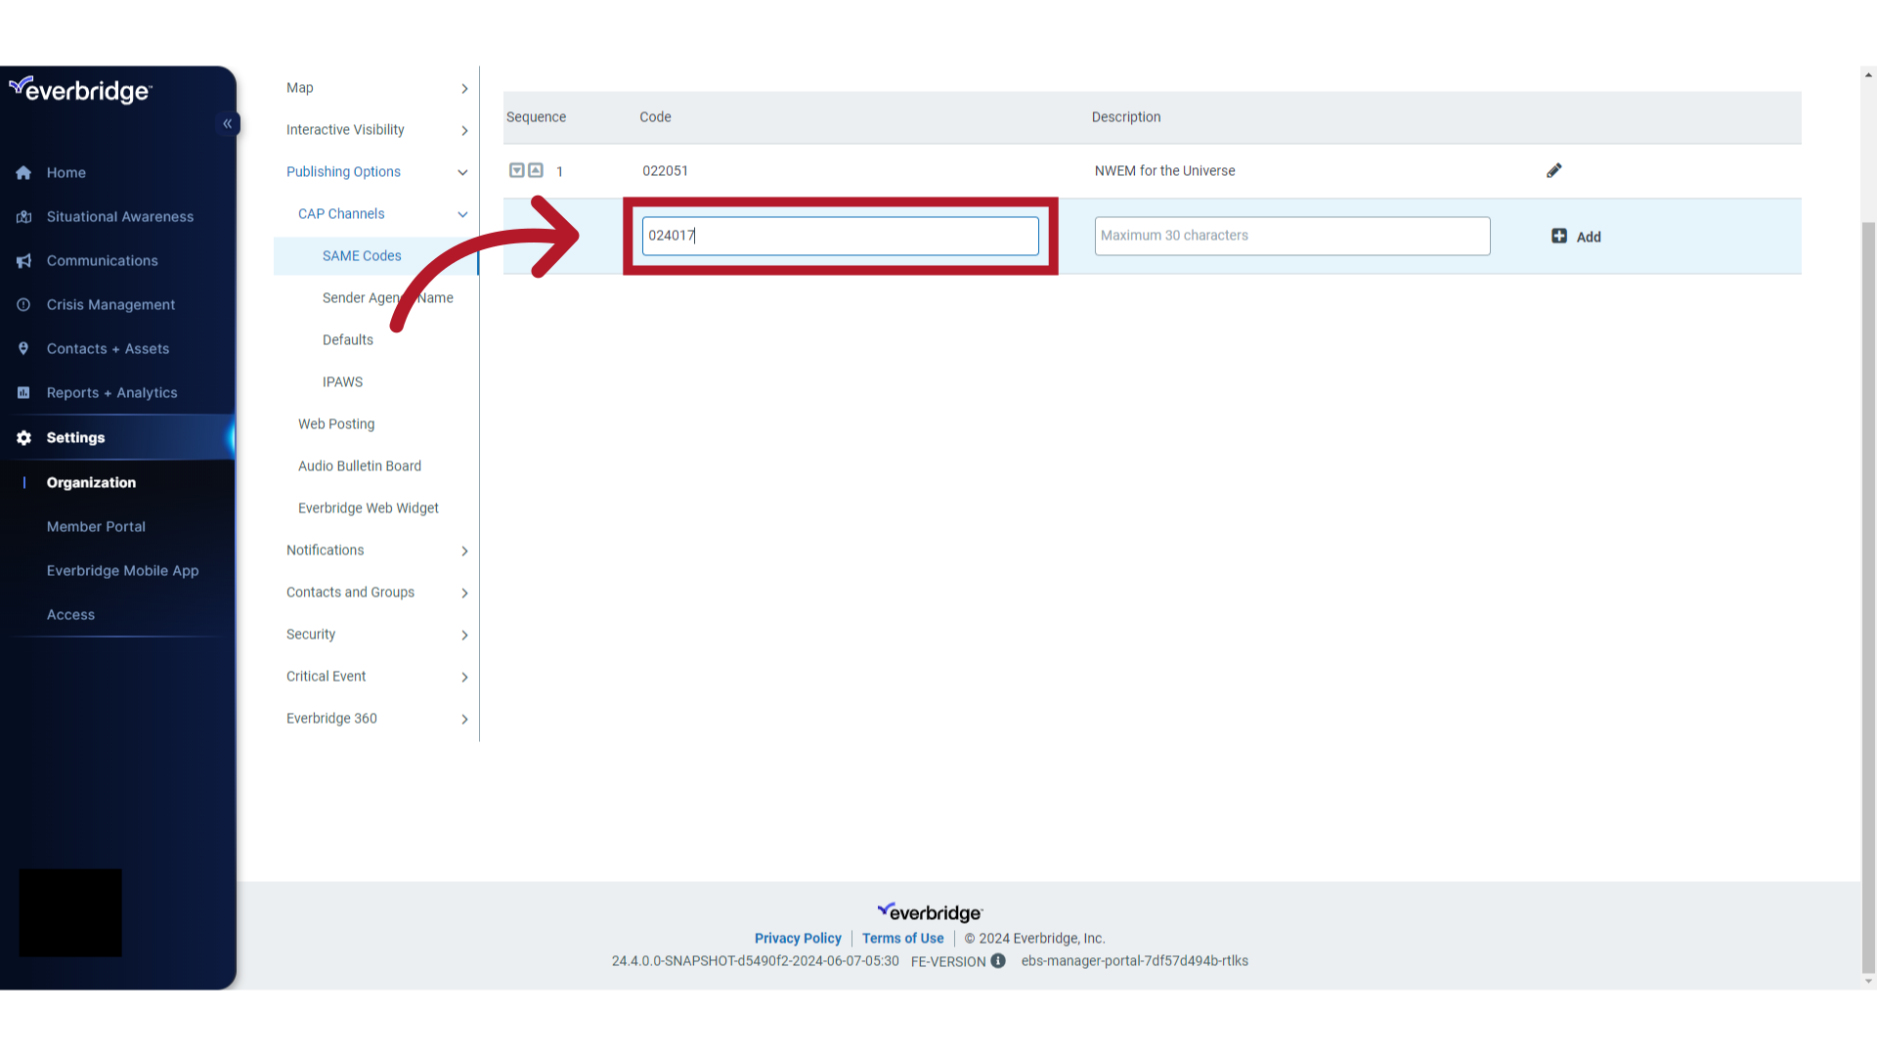This screenshot has height=1056, width=1877.
Task: Click the Maximum 30 characters description field
Action: point(1291,235)
